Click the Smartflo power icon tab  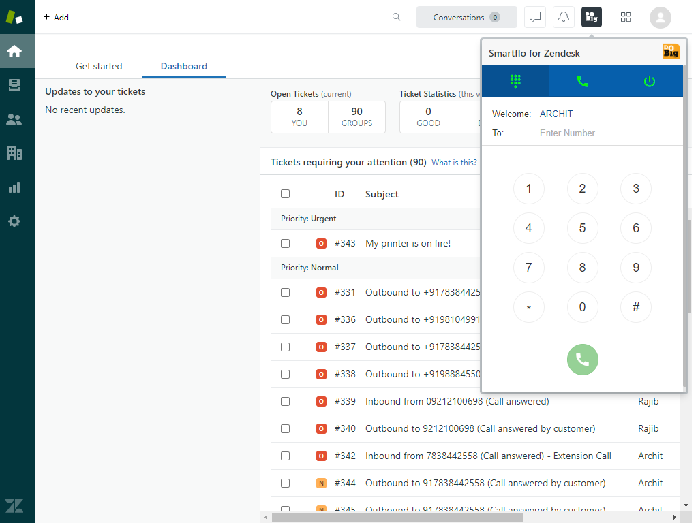pos(649,82)
